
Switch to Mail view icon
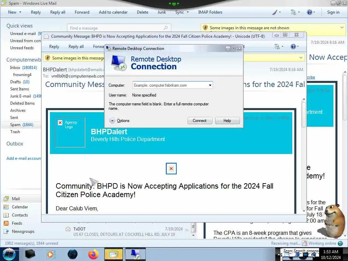point(6,198)
